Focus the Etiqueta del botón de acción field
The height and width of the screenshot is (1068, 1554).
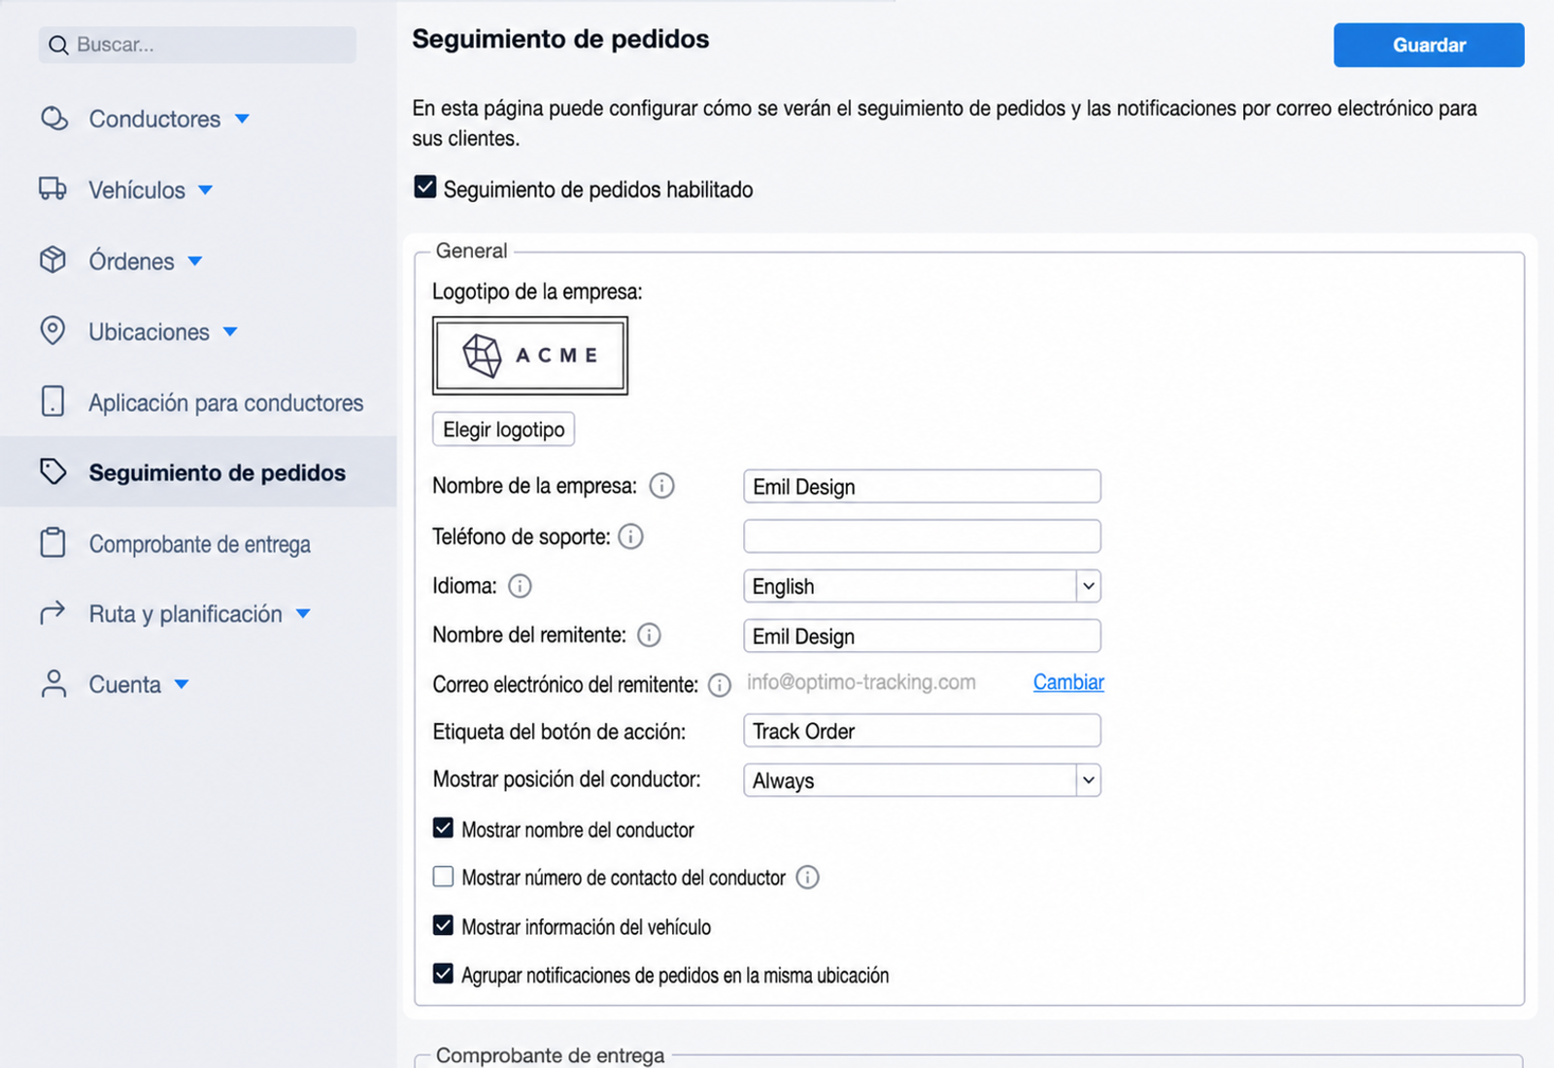click(x=922, y=731)
